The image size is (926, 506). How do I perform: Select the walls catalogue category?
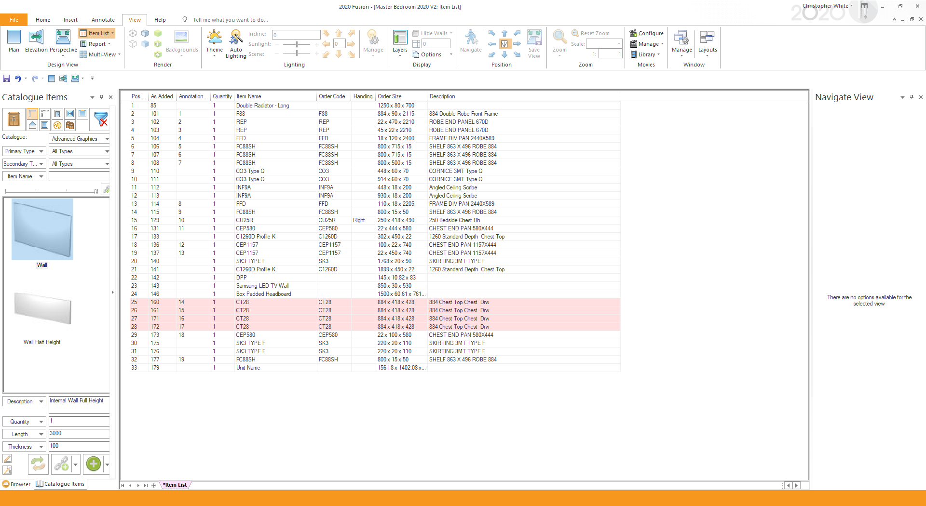tap(32, 114)
